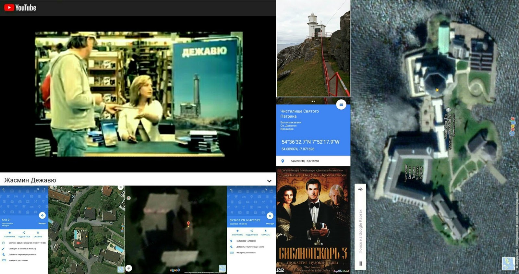Tap map layers thumbnail on the island map
Viewport: 519px width, 274px height.
coord(508,263)
